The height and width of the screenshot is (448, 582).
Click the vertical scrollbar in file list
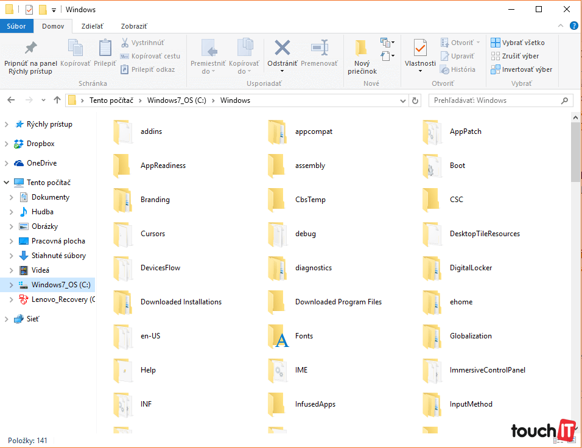[575, 274]
